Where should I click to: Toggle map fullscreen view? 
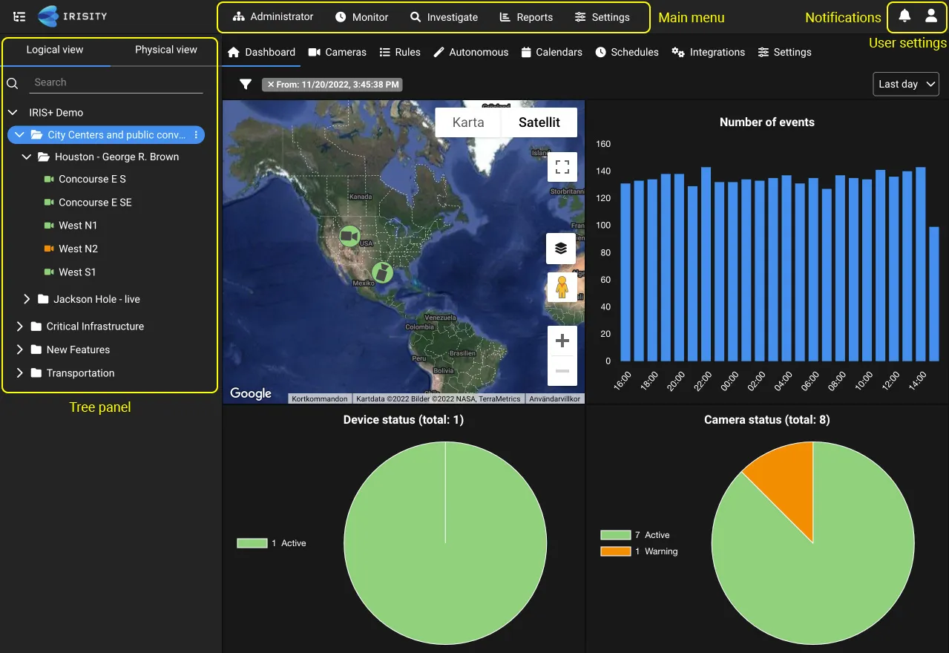[562, 167]
